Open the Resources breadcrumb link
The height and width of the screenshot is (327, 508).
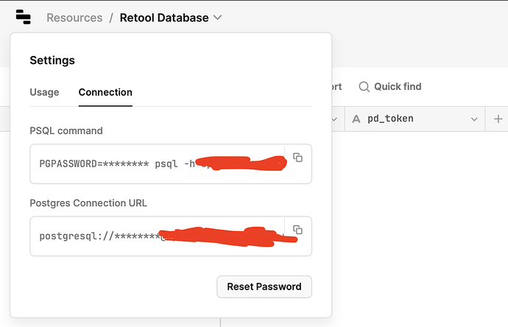[x=74, y=18]
